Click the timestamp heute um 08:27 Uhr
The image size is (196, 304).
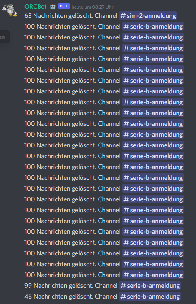tap(92, 7)
